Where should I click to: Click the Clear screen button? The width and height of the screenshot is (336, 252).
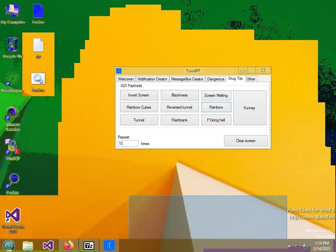(x=246, y=141)
